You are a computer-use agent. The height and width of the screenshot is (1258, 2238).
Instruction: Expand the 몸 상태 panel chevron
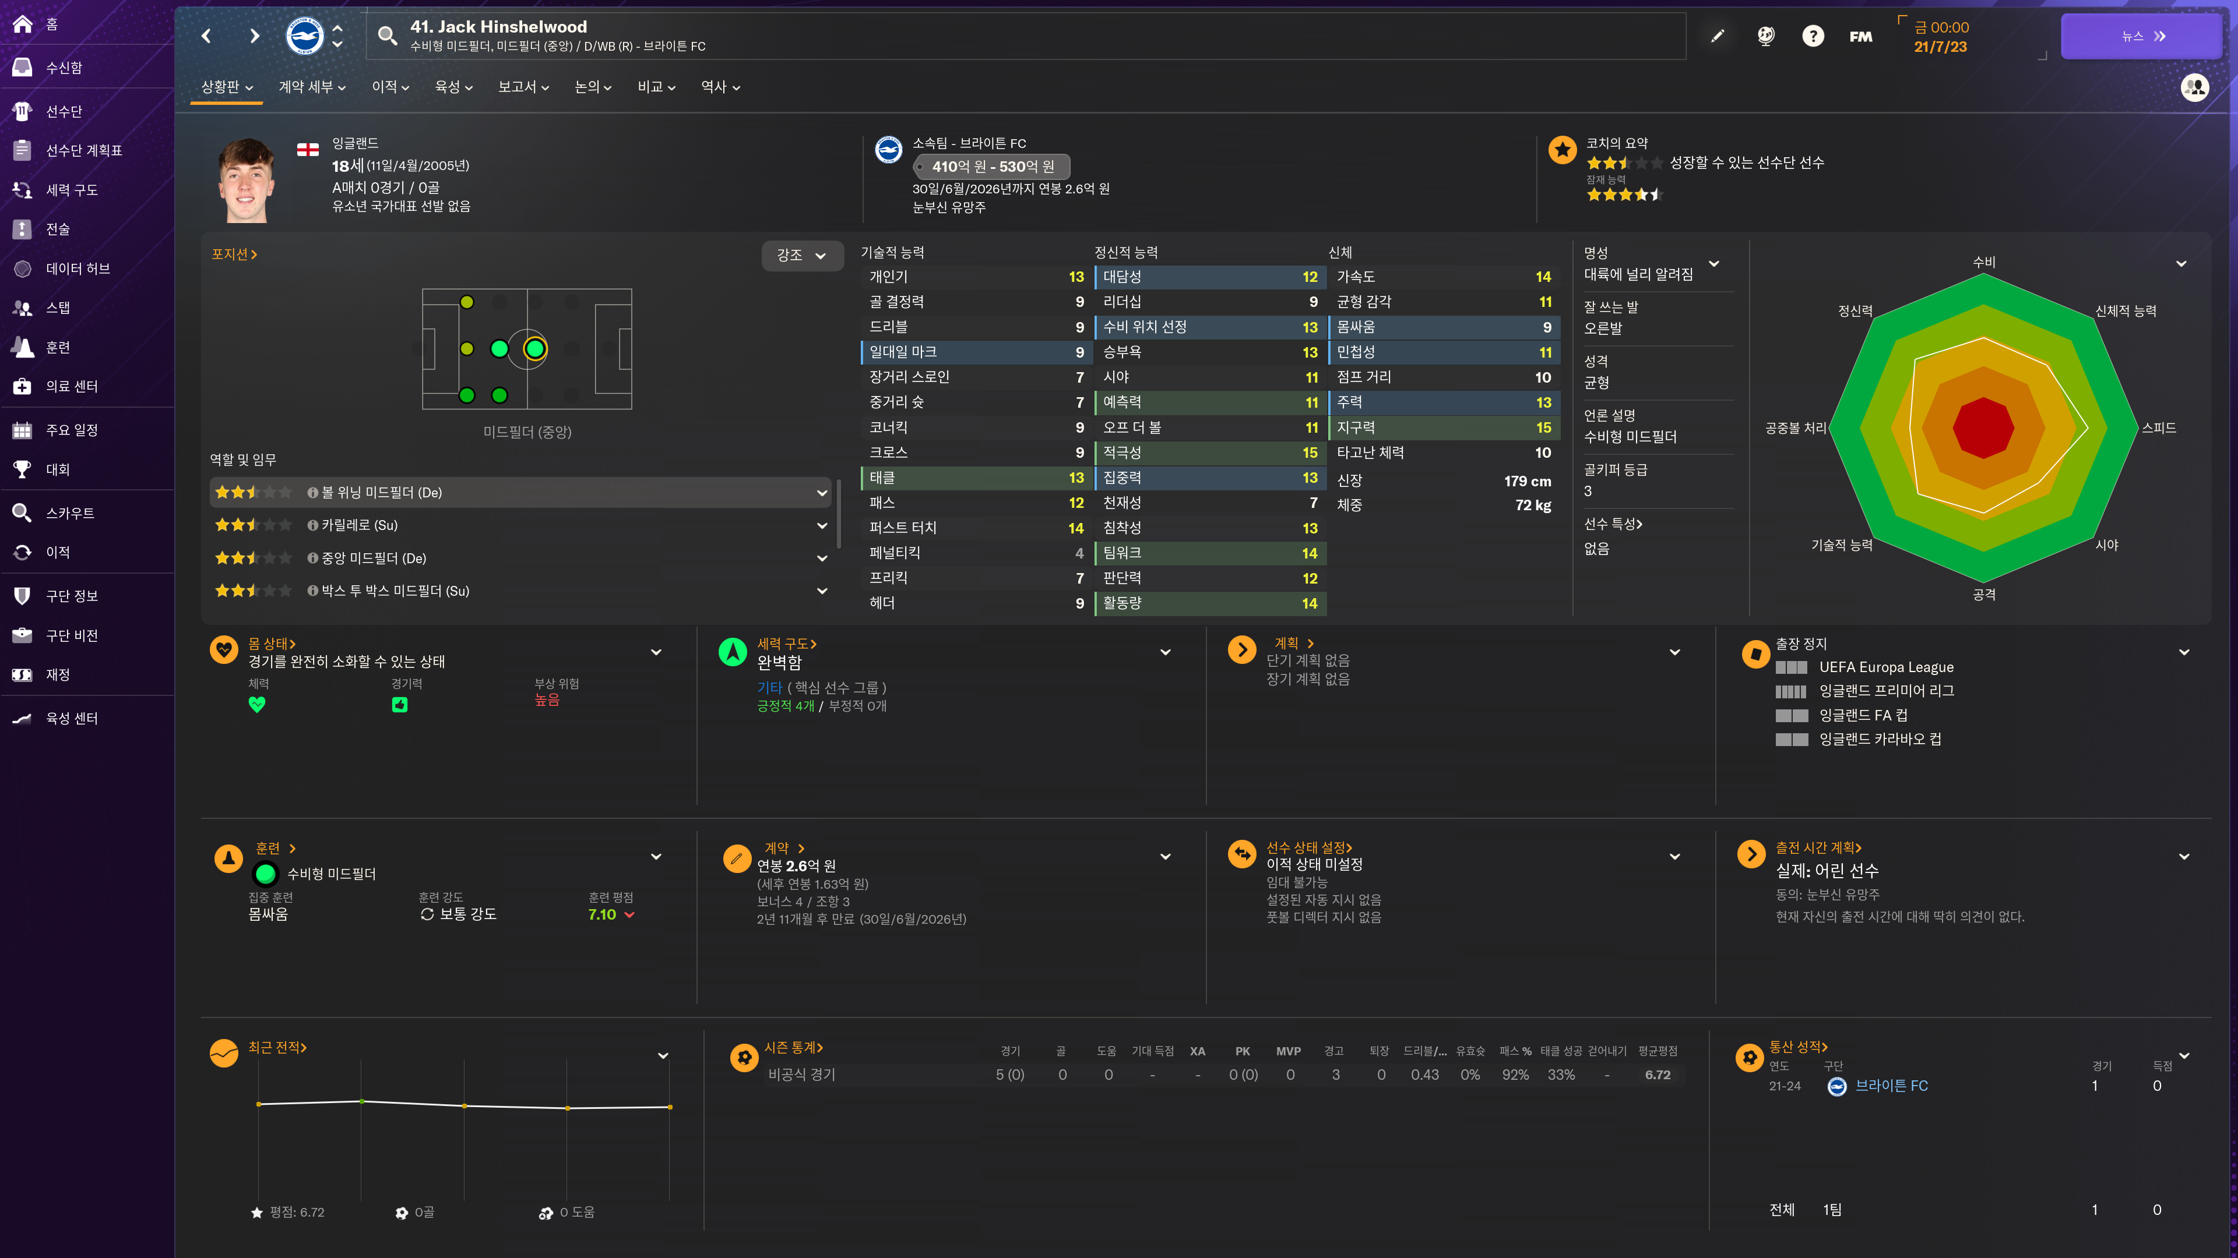pos(656,652)
